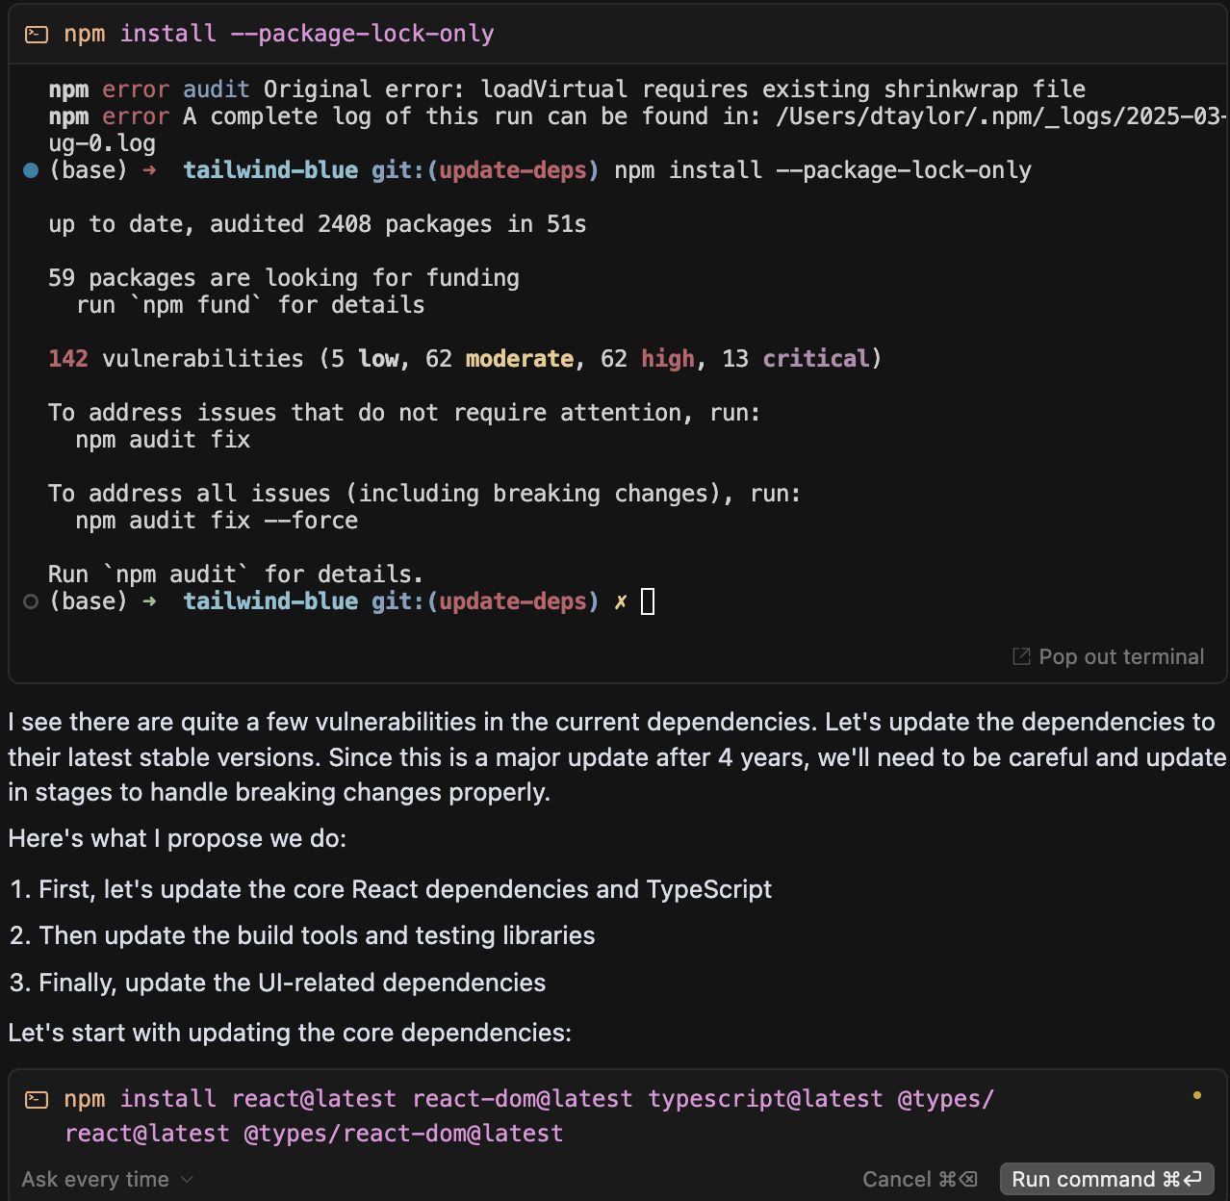Click "Let's start with updating the core dependencies:" text
The image size is (1230, 1201).
290,1033
